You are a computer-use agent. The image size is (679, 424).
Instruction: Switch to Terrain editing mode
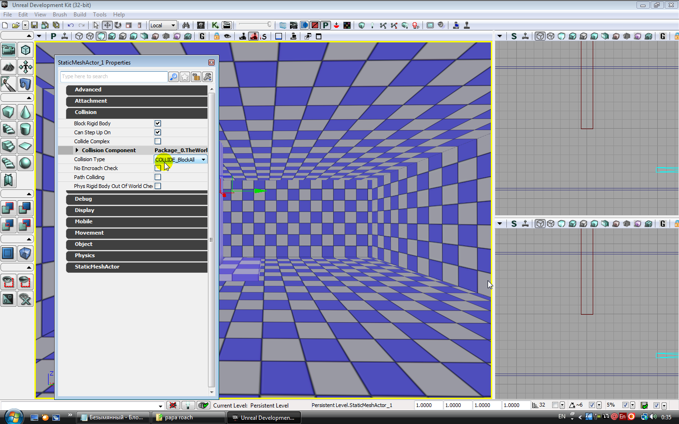pos(8,67)
